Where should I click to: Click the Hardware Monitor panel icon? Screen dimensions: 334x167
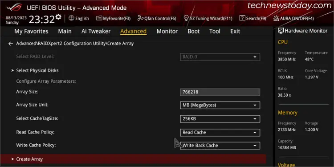(x=281, y=31)
